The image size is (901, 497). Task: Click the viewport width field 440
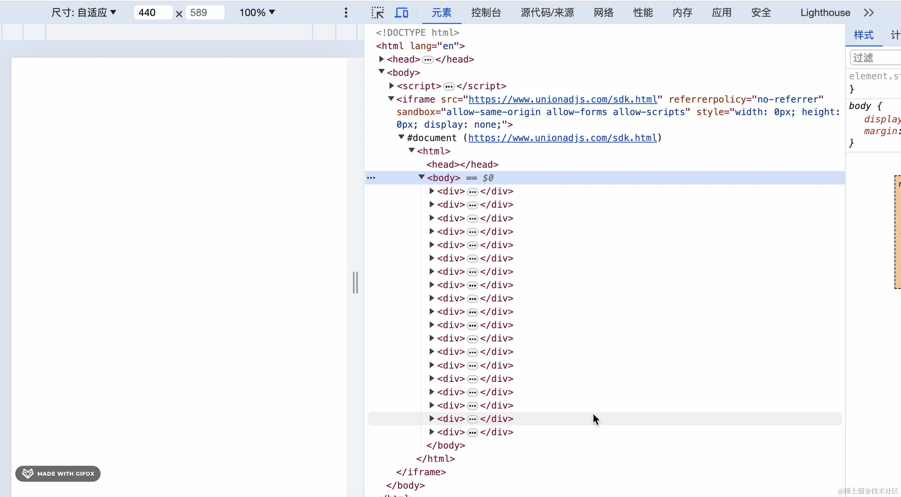(153, 13)
